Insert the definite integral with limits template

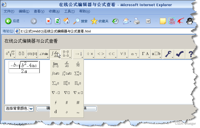(67, 73)
